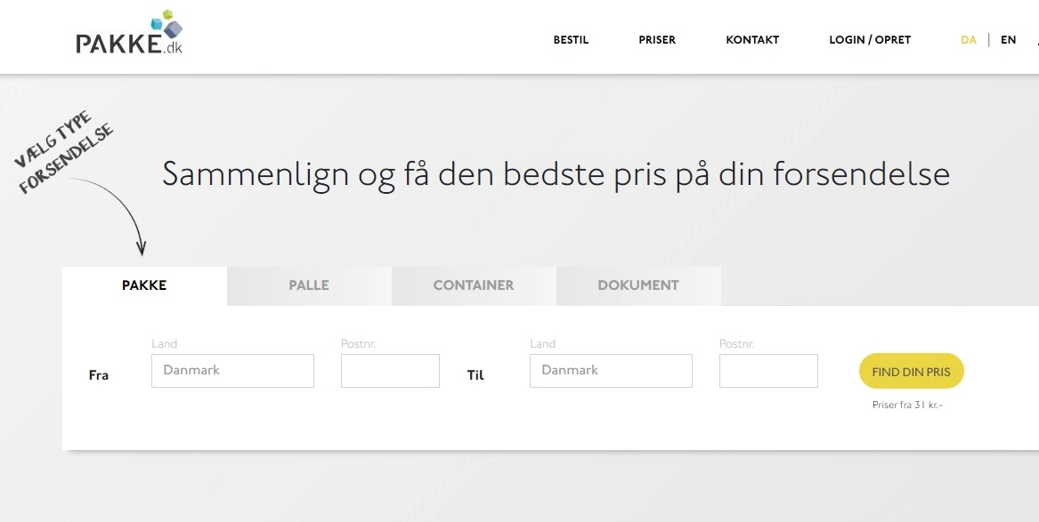Click the 'Priser fra 31 kr.-' text

tap(907, 405)
